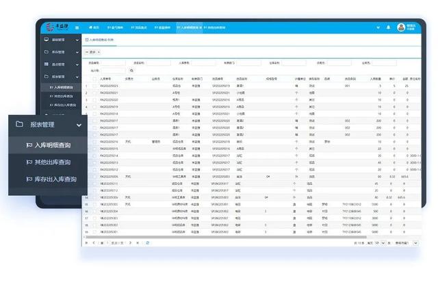438x289 pixels.
Task: Open the header chevron dropdown left of the bell
Action: (x=378, y=27)
